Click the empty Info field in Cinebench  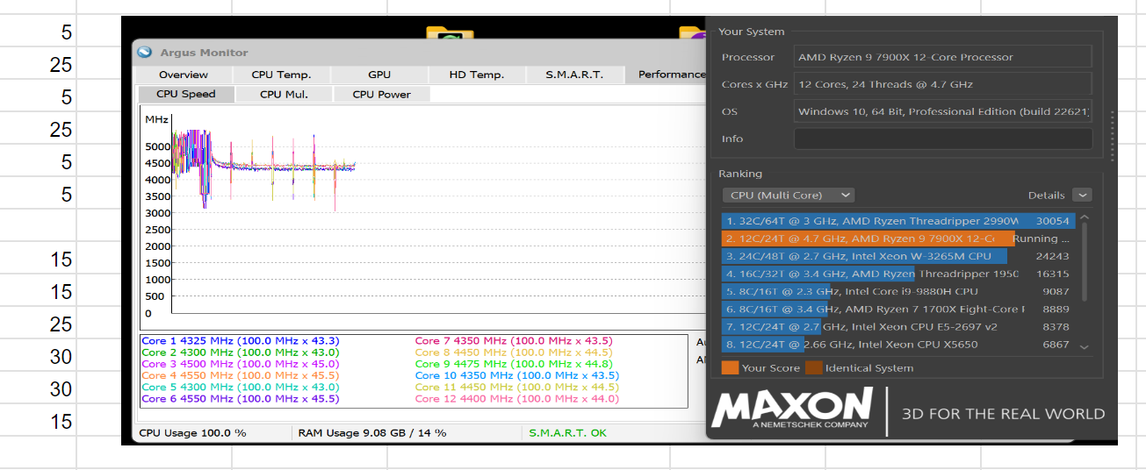[943, 139]
